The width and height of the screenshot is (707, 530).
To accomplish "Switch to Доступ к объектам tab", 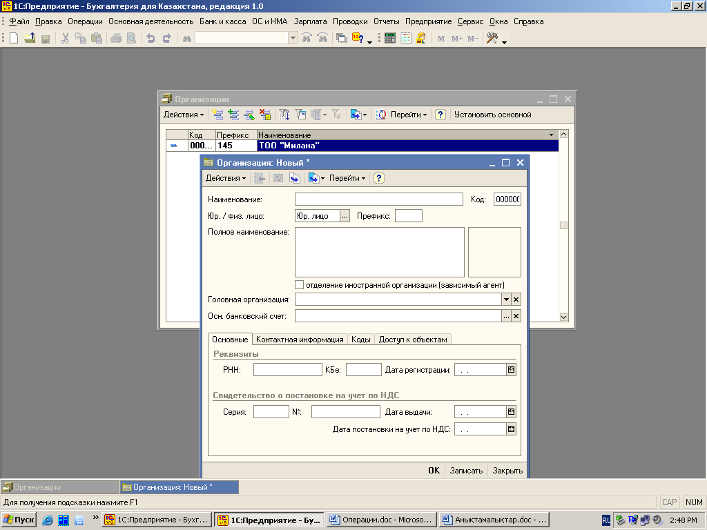I will point(413,340).
